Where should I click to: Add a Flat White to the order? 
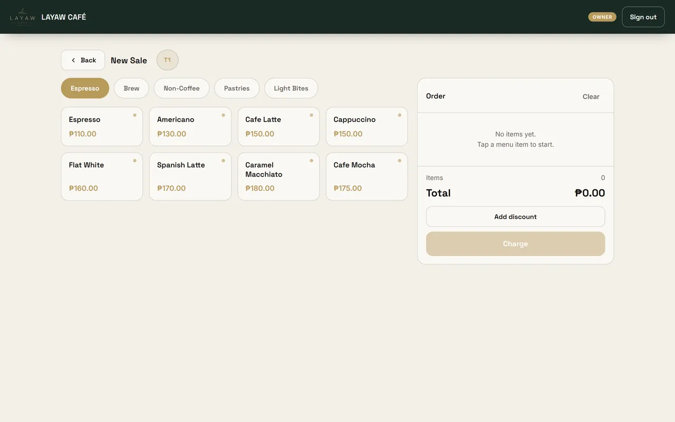tap(102, 177)
